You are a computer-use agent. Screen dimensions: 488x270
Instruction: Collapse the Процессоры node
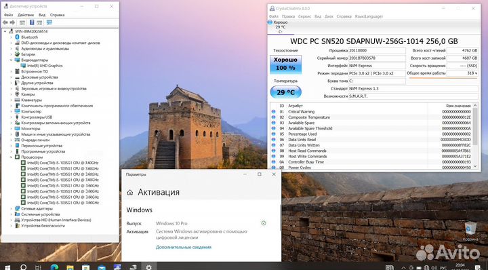(12, 157)
